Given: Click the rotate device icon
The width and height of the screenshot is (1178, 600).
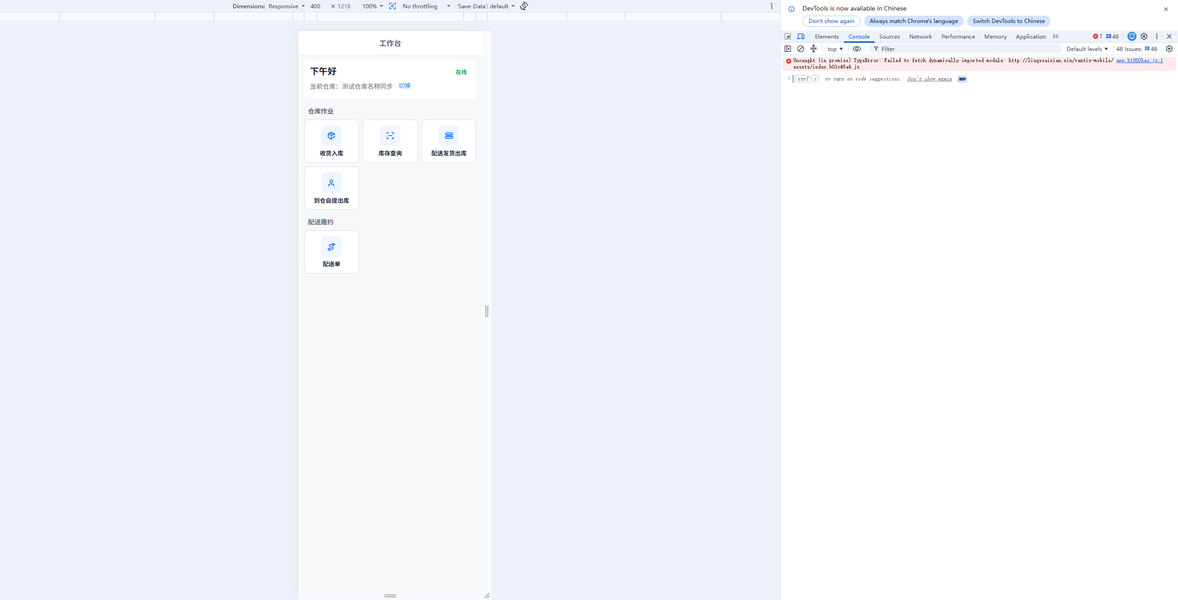Looking at the screenshot, I should (524, 6).
